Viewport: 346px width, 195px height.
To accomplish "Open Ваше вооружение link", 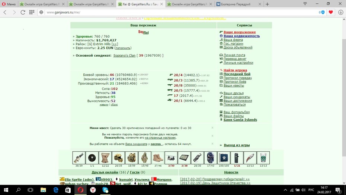I will pyautogui.click(x=240, y=32).
